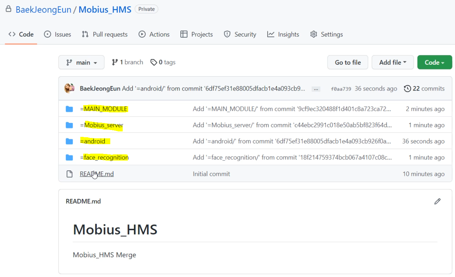This screenshot has height=277, width=455.
Task: Click the 2 minutes ago timestamp
Action: (x=425, y=109)
